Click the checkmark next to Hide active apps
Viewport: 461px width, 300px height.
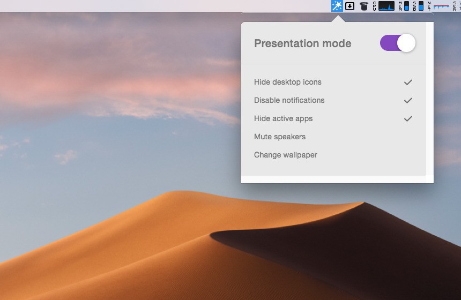tap(408, 118)
